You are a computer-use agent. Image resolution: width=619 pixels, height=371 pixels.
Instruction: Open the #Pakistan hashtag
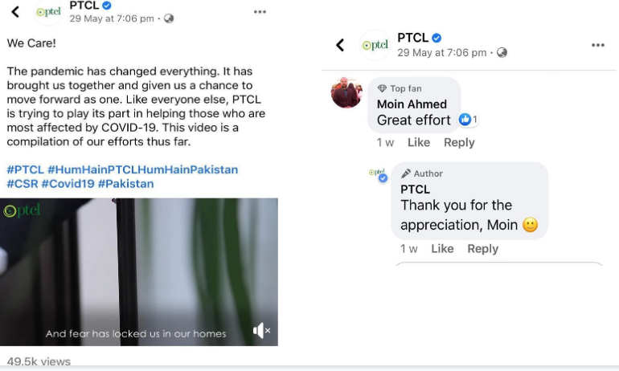pyautogui.click(x=125, y=184)
